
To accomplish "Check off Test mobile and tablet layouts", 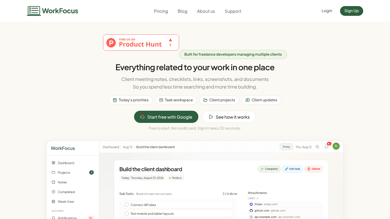I will pyautogui.click(x=127, y=214).
